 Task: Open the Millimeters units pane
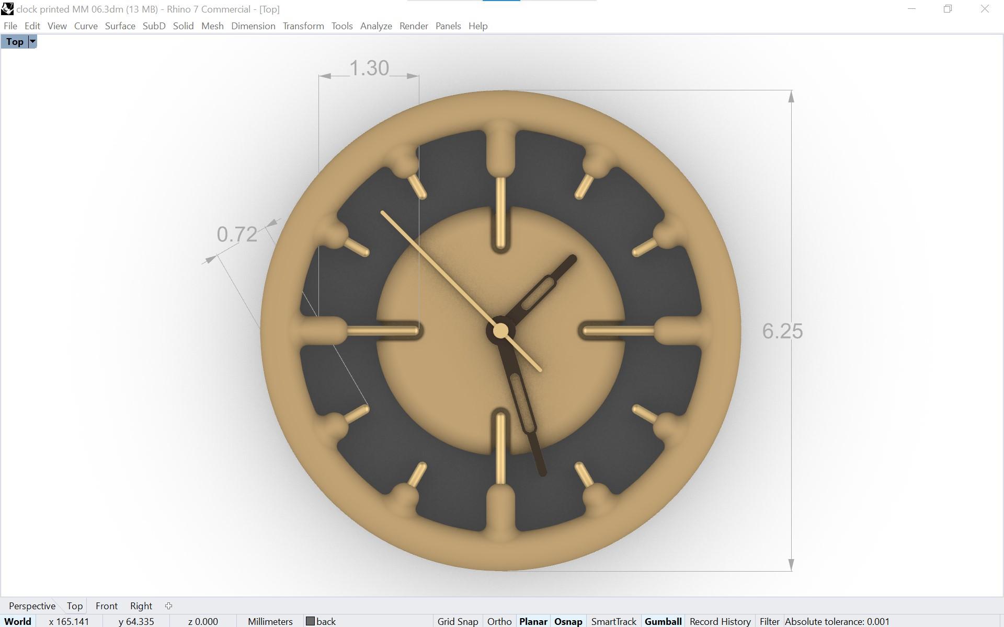tap(270, 621)
